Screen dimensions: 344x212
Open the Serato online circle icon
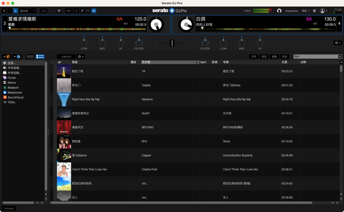click(x=279, y=11)
